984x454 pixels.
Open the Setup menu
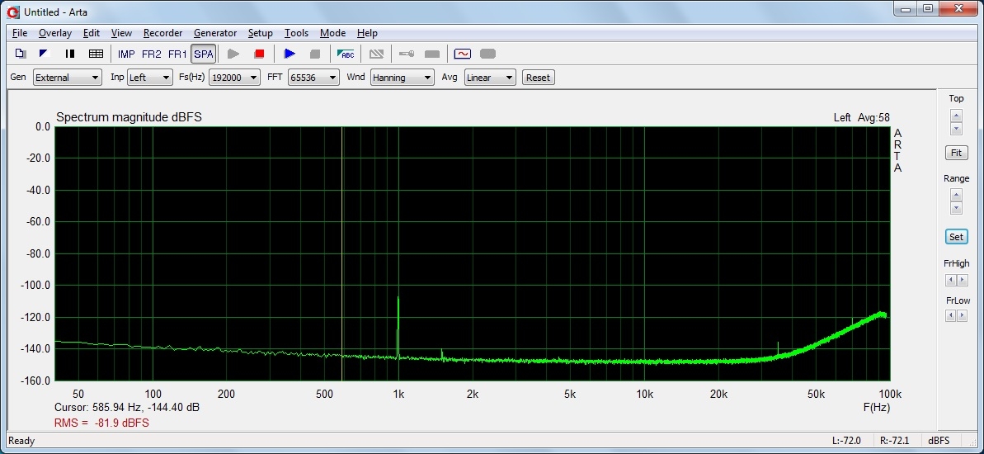[261, 33]
